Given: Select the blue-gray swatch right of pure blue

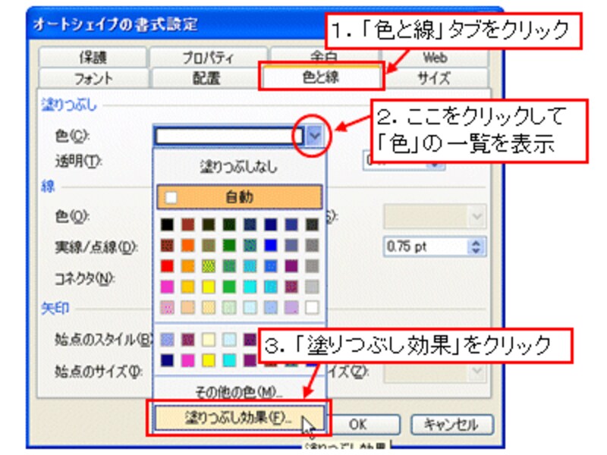Looking at the screenshot, I should click(x=291, y=245).
